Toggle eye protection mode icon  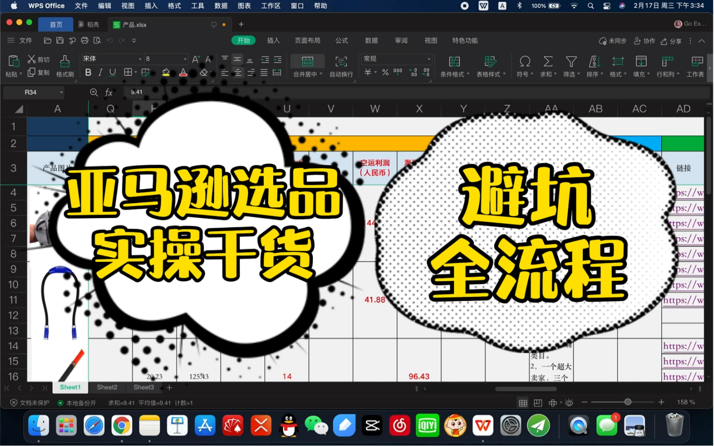click(569, 402)
